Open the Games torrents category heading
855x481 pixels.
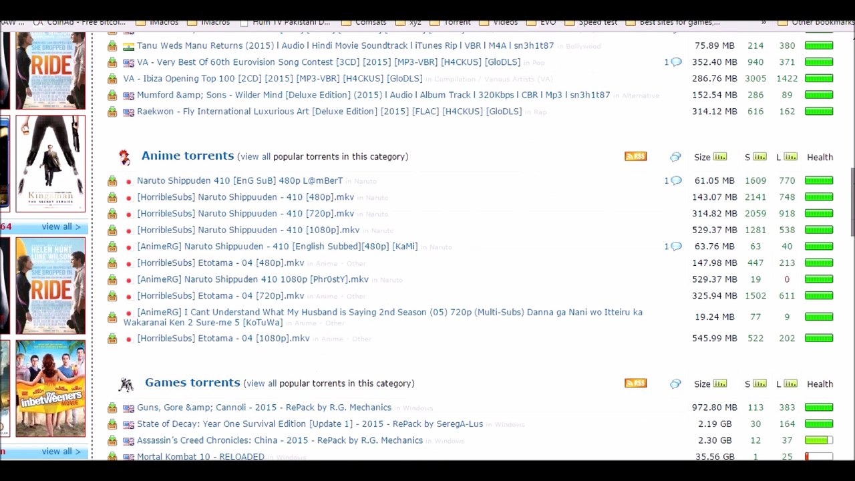coord(192,383)
